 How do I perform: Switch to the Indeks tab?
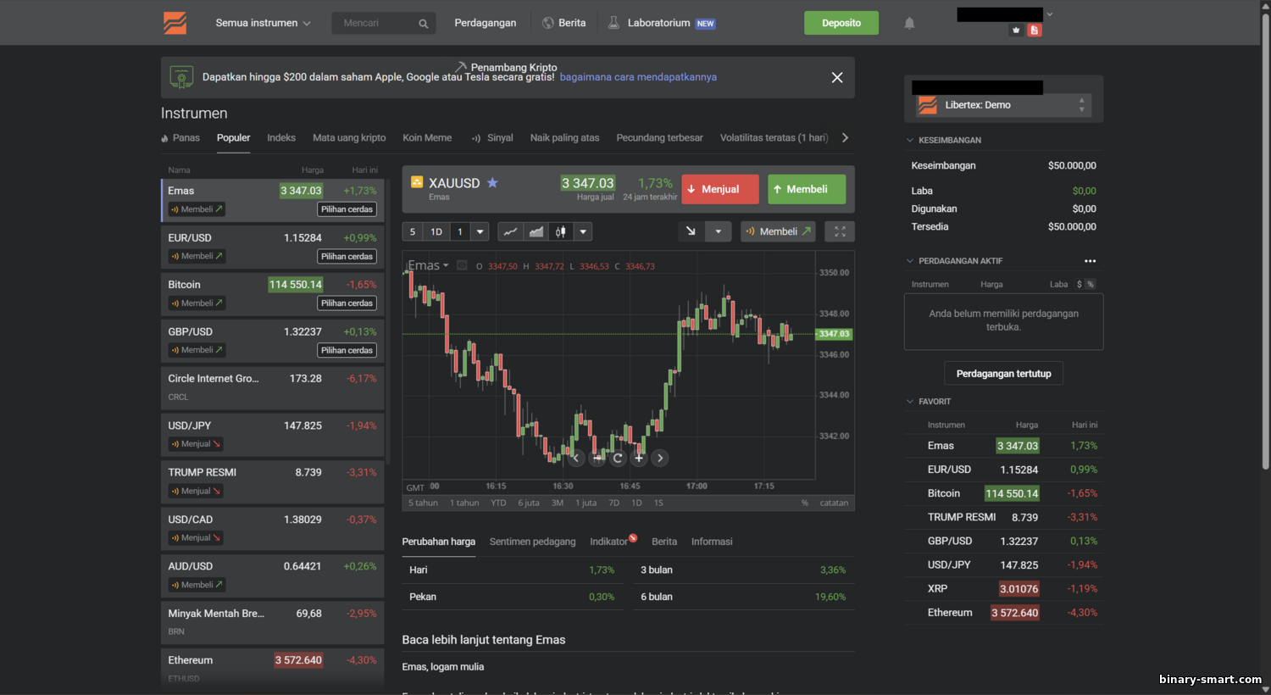[281, 137]
